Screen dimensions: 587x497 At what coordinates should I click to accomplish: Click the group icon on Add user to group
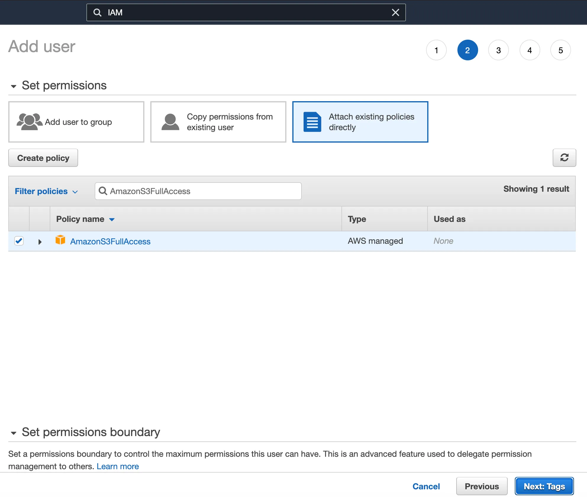point(30,122)
